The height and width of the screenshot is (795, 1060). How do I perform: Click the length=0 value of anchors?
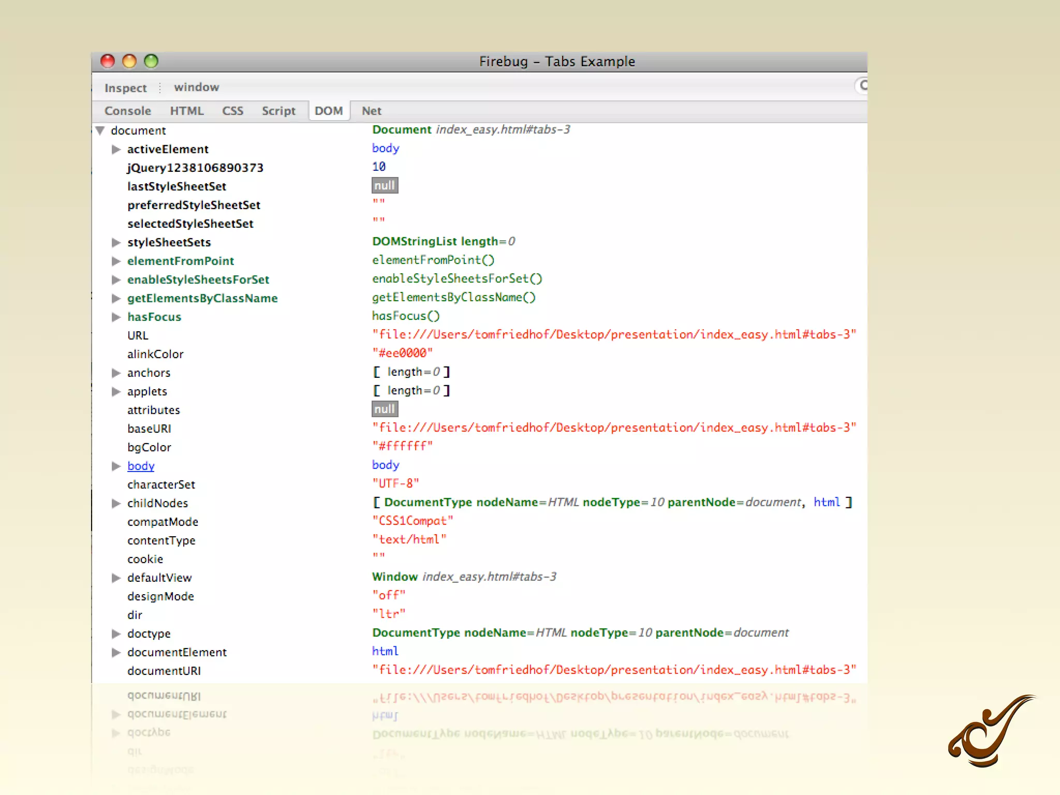(411, 372)
